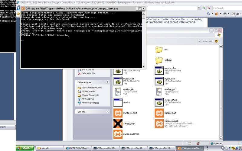Click the Live Search input field
Viewport: 242px width, 151px height.
[227, 8]
